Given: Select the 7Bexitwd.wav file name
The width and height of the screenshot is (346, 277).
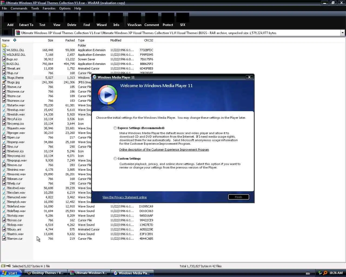Looking at the screenshot, I should [x=16, y=188].
